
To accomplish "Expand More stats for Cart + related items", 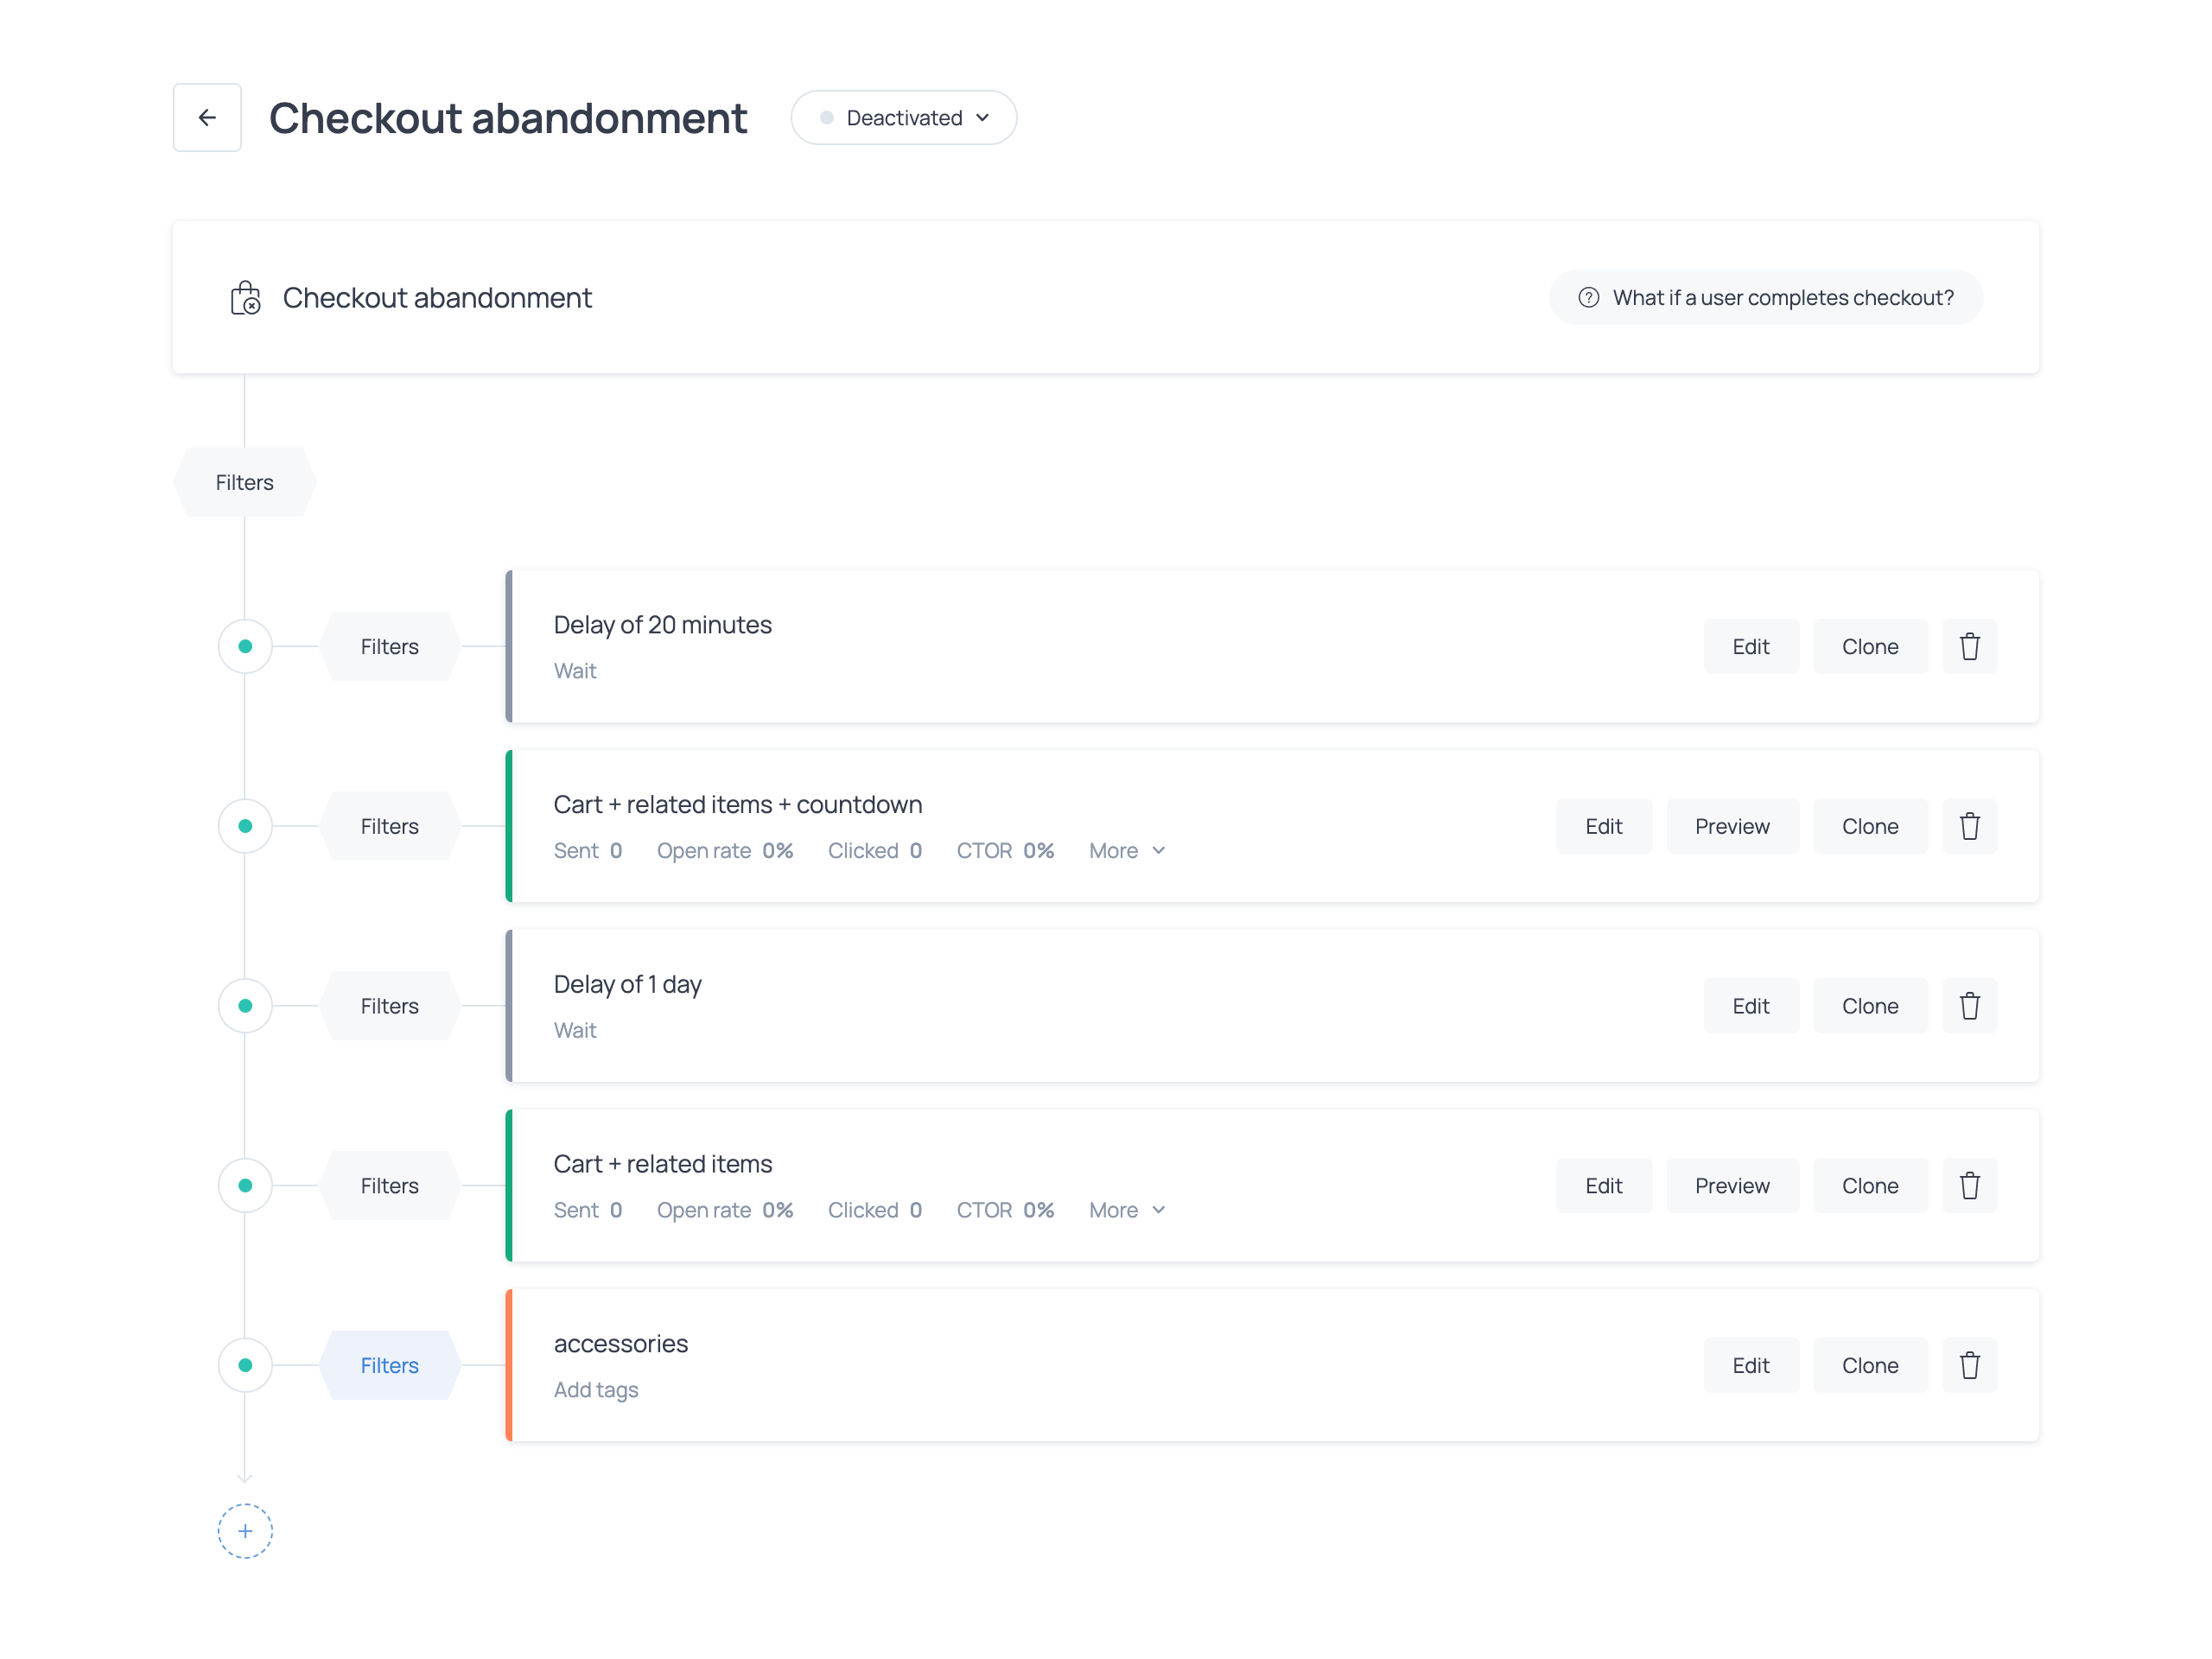I will click(x=1127, y=1210).
